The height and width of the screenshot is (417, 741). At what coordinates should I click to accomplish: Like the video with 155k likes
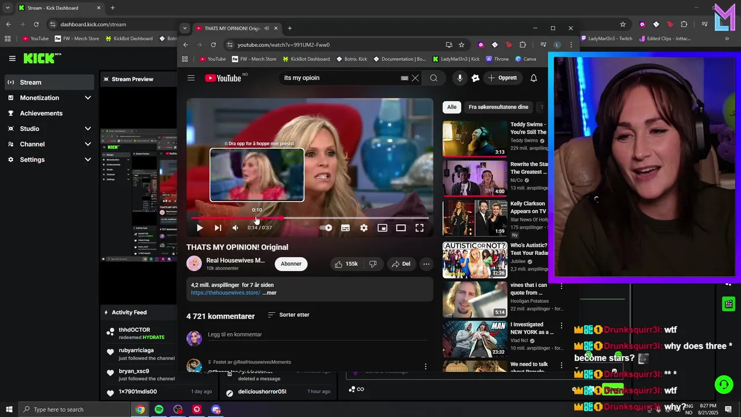346,264
